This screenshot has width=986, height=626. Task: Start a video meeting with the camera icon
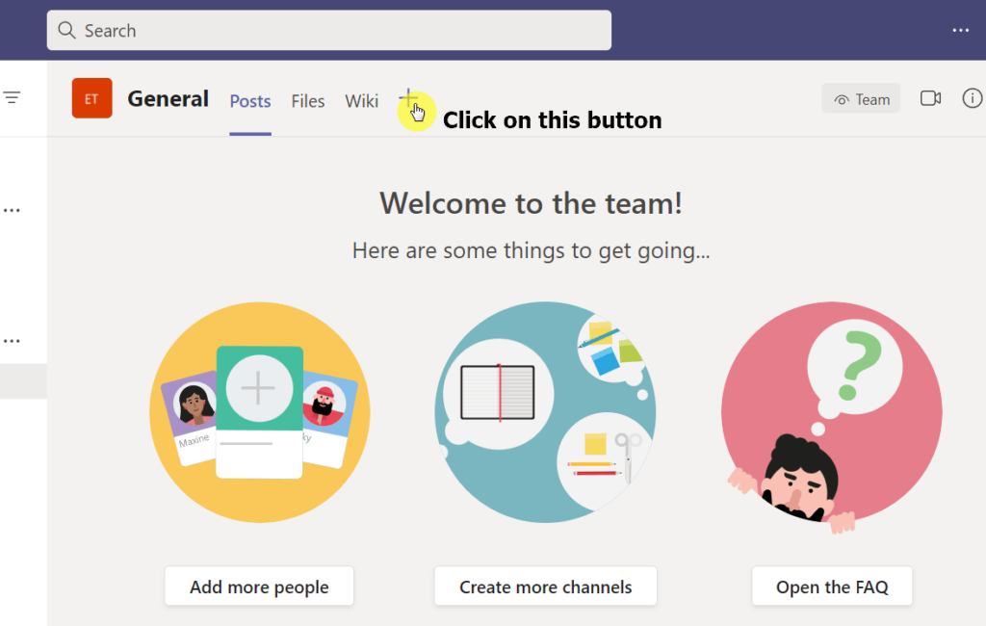pyautogui.click(x=931, y=99)
